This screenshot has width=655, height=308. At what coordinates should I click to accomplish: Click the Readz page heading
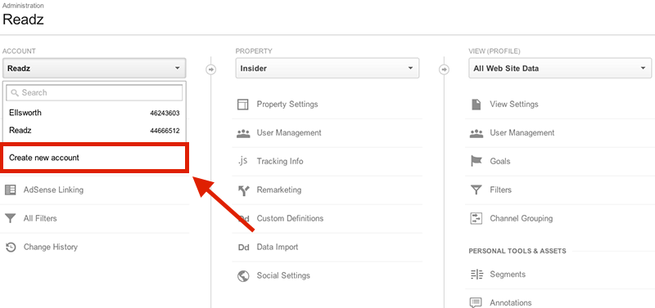coord(23,20)
